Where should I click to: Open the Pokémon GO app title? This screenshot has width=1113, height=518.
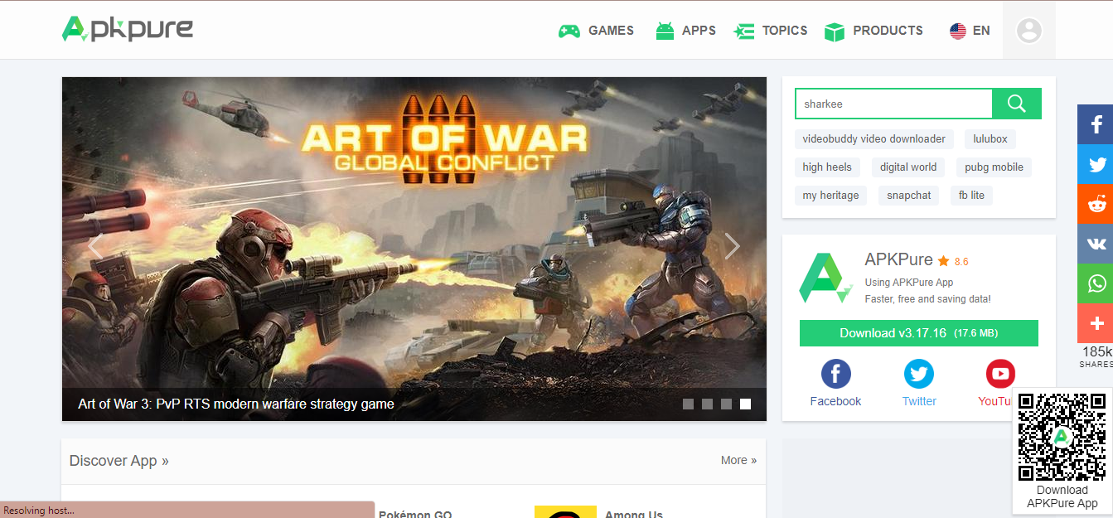(415, 514)
